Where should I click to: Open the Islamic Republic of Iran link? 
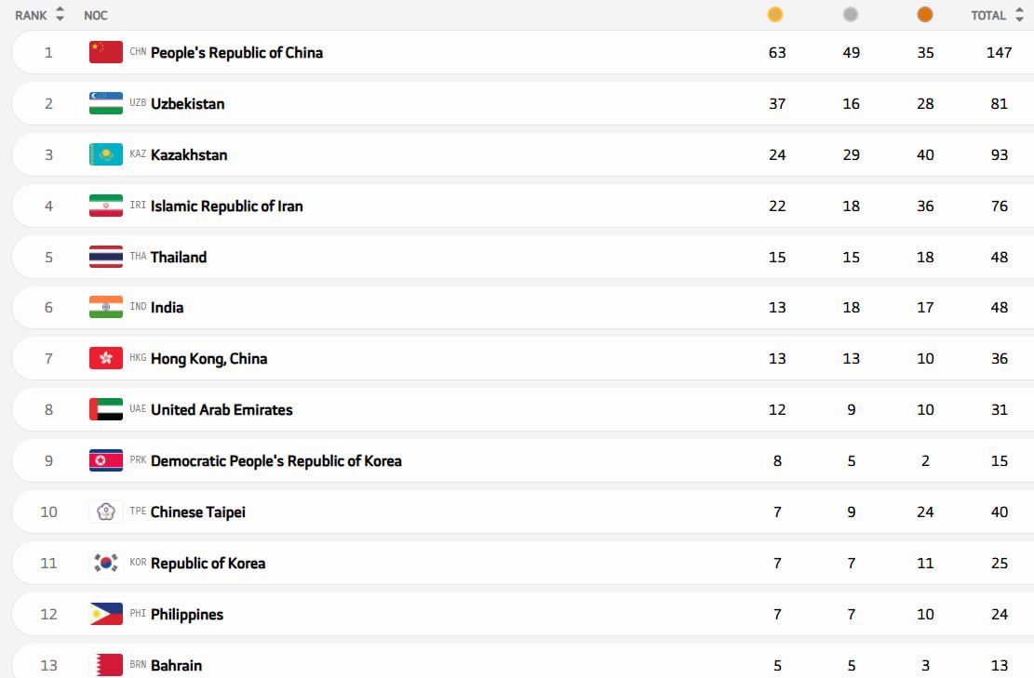[x=226, y=206]
